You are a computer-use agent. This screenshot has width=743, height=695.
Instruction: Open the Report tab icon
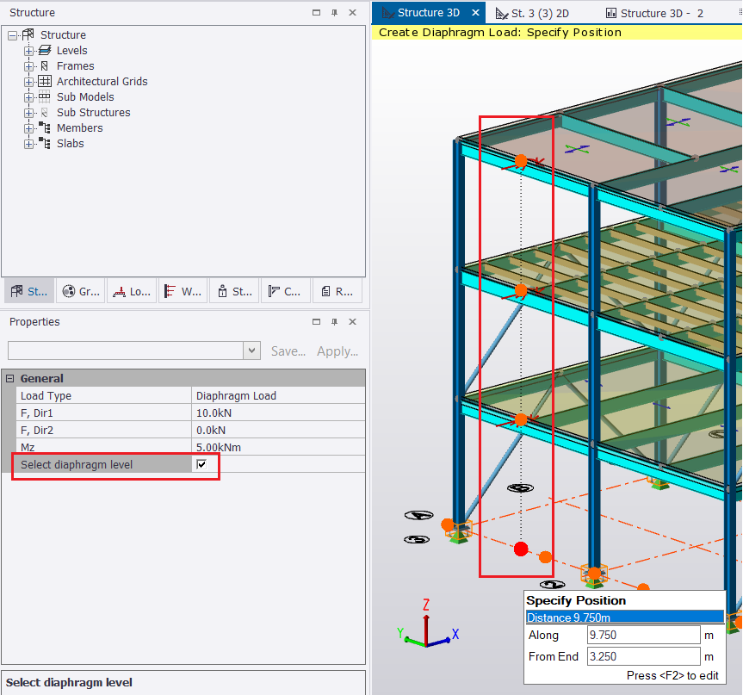pos(337,291)
